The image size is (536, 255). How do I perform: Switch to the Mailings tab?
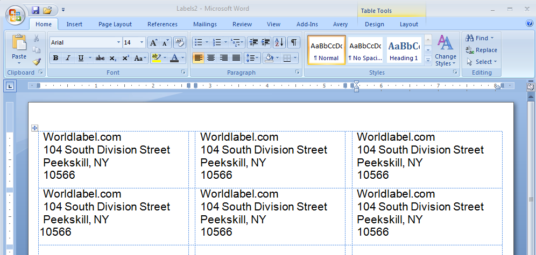coord(204,24)
